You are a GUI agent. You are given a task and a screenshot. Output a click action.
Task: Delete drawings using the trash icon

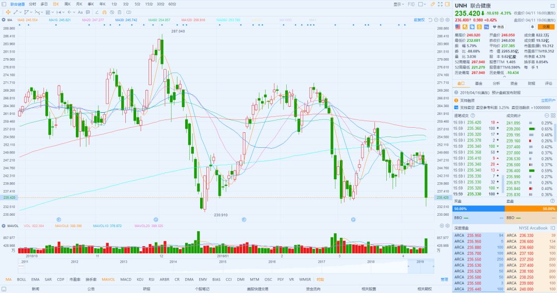119,12
